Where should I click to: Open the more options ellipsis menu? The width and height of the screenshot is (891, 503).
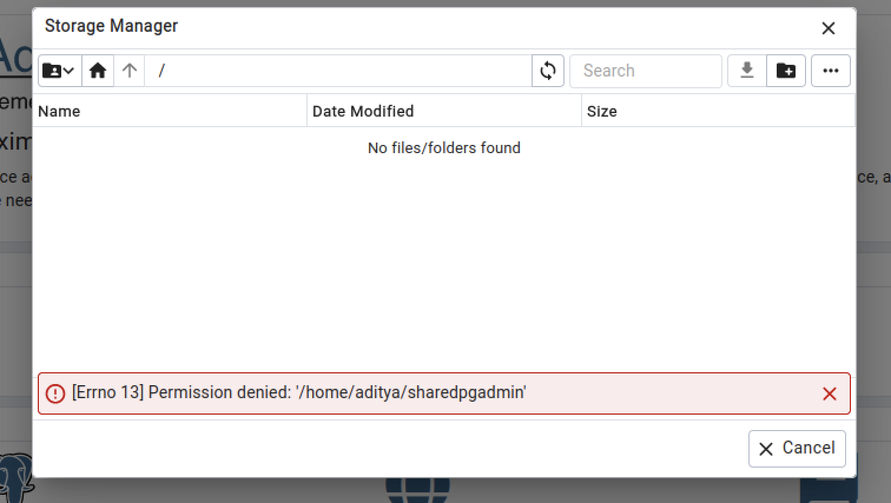point(830,70)
